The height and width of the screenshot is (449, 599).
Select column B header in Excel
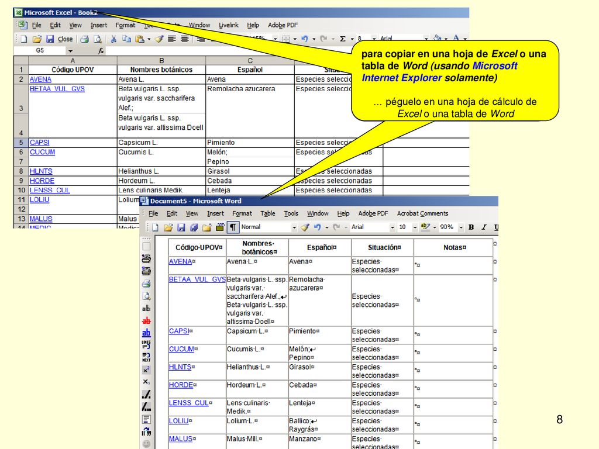161,61
